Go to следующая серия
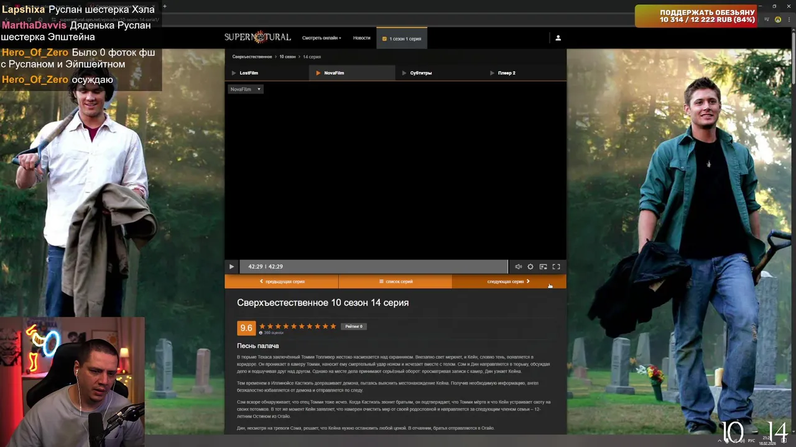The width and height of the screenshot is (796, 447). (x=509, y=282)
